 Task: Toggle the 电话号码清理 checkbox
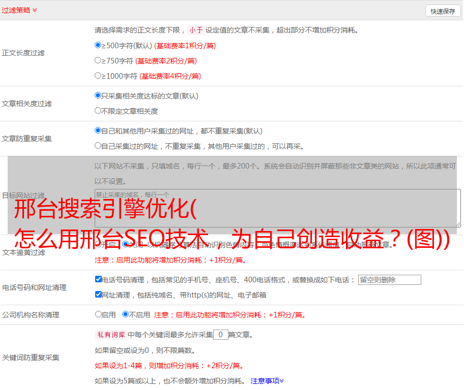pos(98,279)
